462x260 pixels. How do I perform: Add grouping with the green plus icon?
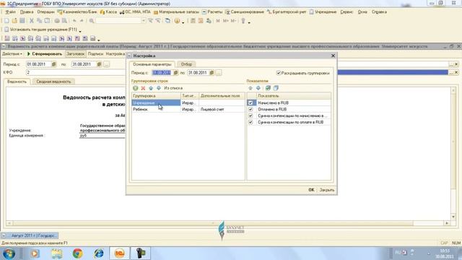(135, 88)
